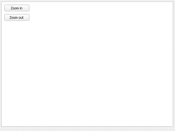
Task: Hit the lower button to zoom out
Action: point(17,18)
